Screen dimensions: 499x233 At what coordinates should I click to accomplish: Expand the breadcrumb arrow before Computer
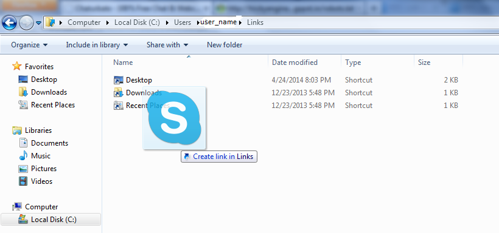61,22
